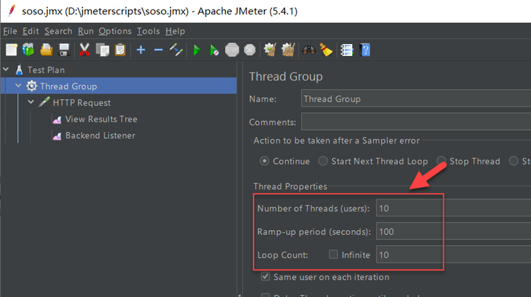The height and width of the screenshot is (297, 531).
Task: Click the Clear All results icon
Action: (x=288, y=50)
